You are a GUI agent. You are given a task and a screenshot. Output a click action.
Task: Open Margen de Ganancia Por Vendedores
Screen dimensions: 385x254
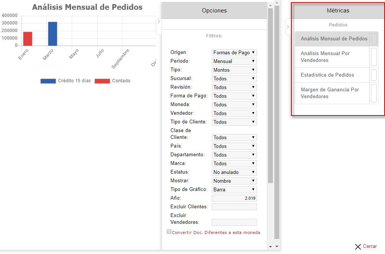[x=330, y=93]
